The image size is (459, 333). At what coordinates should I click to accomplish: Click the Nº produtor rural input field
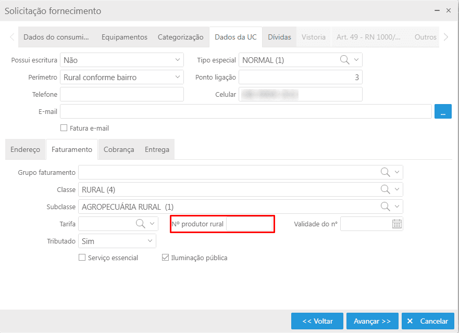click(249, 224)
